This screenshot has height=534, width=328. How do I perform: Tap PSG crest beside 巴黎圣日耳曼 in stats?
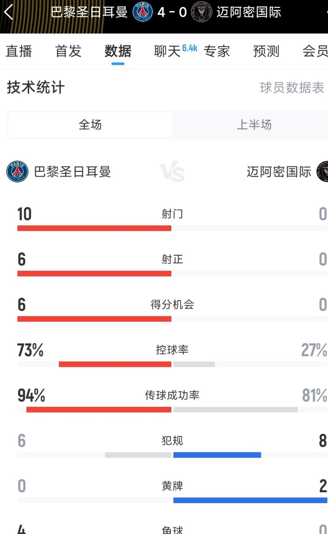pos(18,172)
